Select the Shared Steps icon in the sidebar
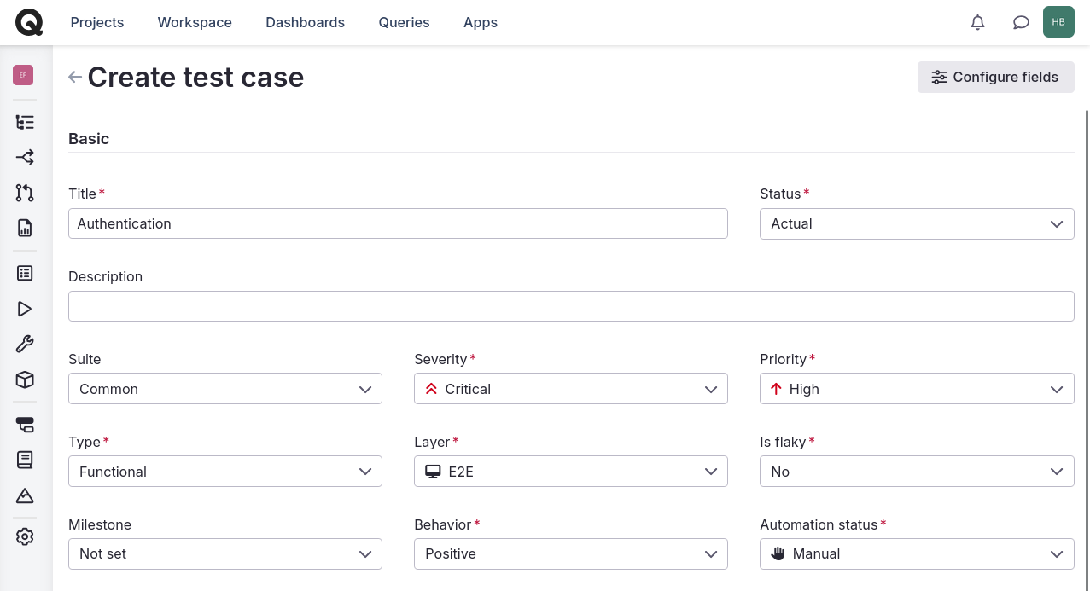 pyautogui.click(x=24, y=157)
